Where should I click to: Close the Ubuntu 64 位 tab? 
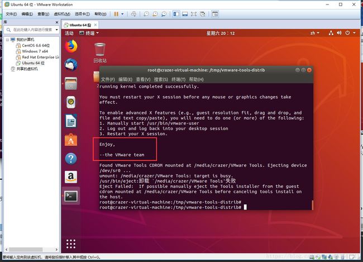[95, 25]
